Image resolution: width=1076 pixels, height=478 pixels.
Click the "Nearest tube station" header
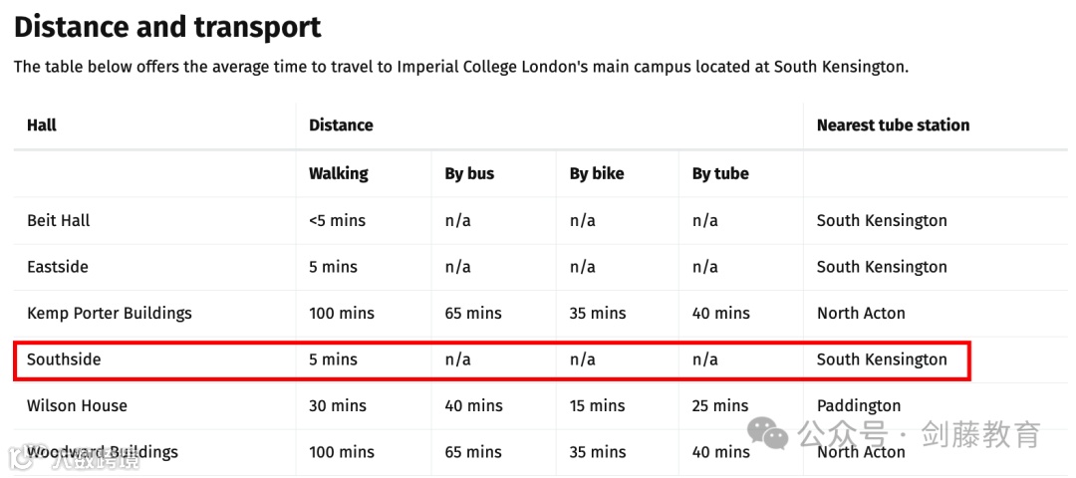[x=893, y=125]
